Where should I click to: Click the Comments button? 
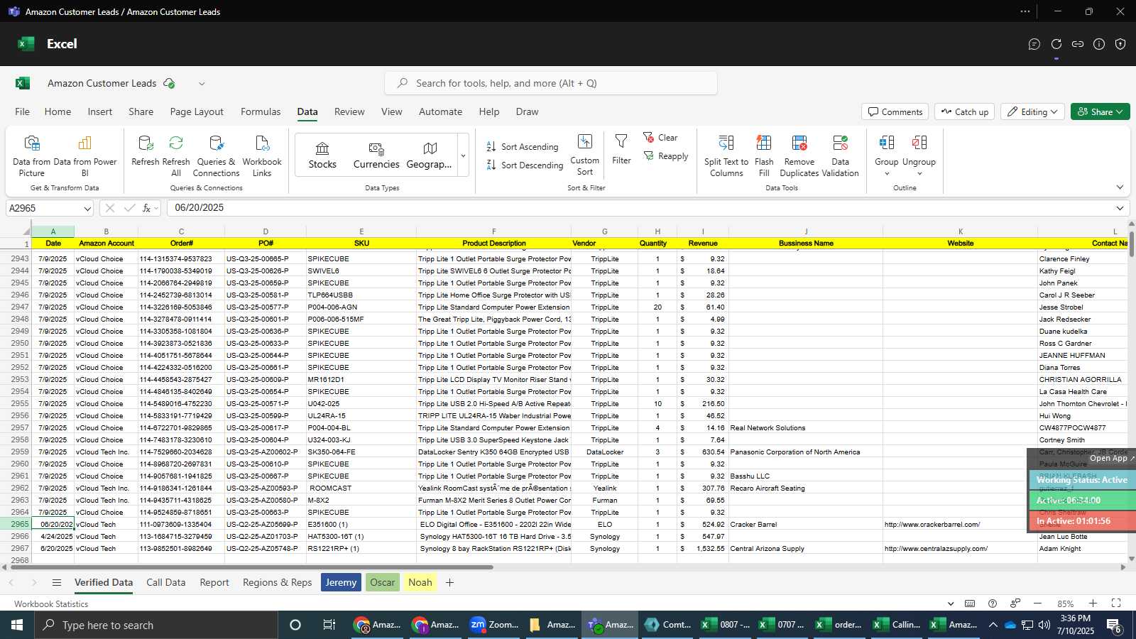(895, 112)
